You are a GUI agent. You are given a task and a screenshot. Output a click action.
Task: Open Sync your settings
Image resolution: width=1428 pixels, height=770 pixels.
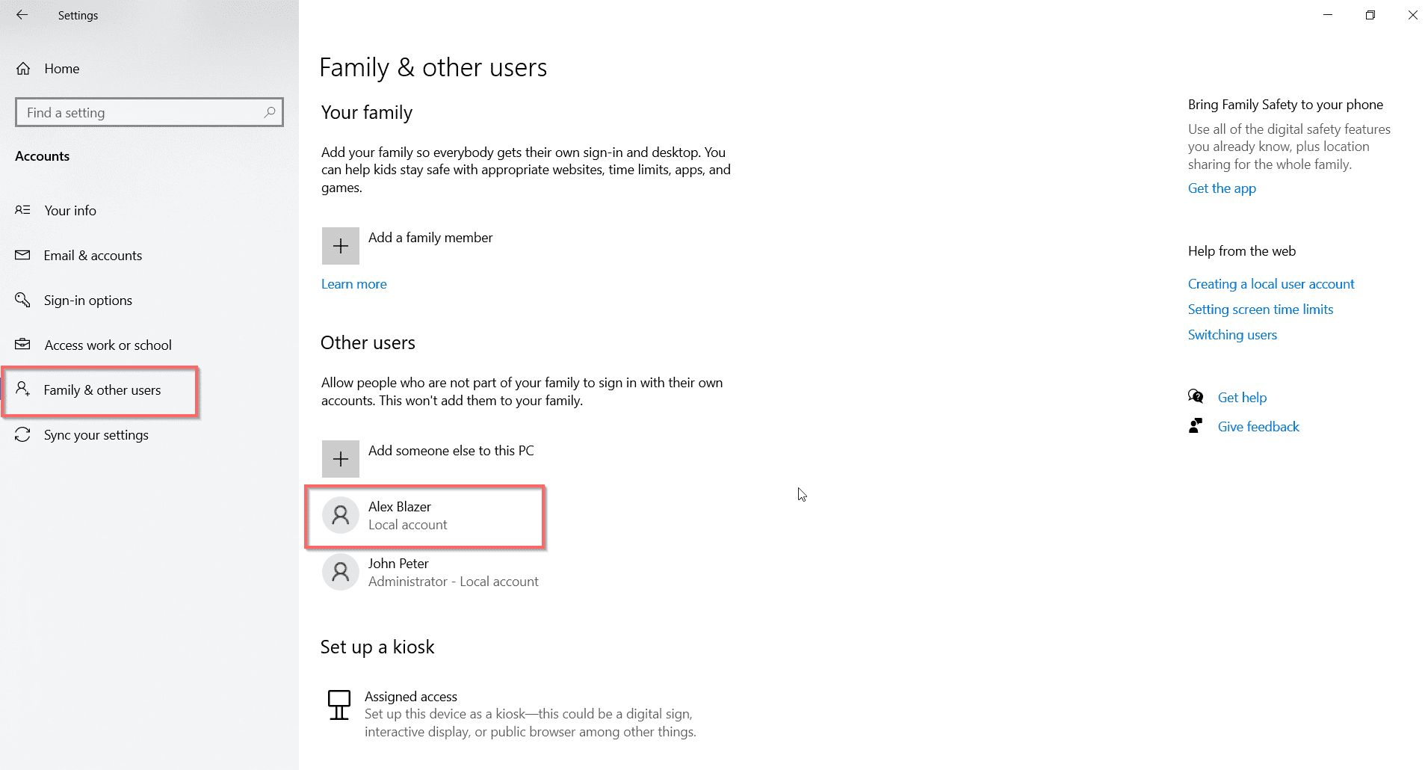96,435
